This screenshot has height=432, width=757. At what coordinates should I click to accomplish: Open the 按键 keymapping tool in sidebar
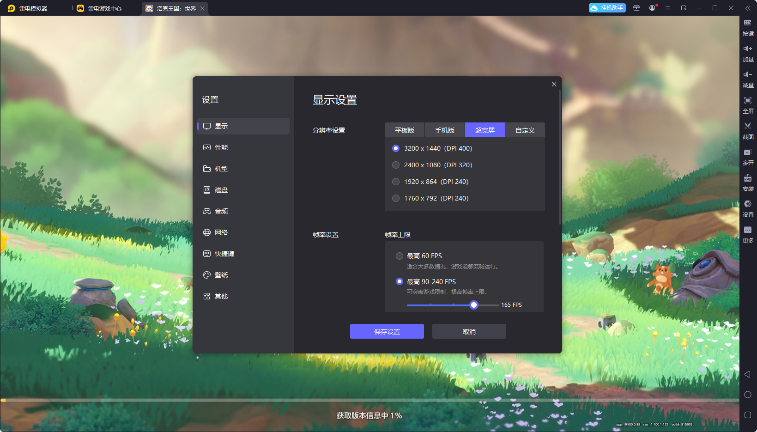(748, 27)
